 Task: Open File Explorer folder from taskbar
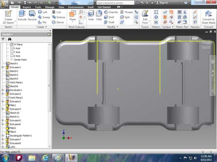click(x=32, y=158)
